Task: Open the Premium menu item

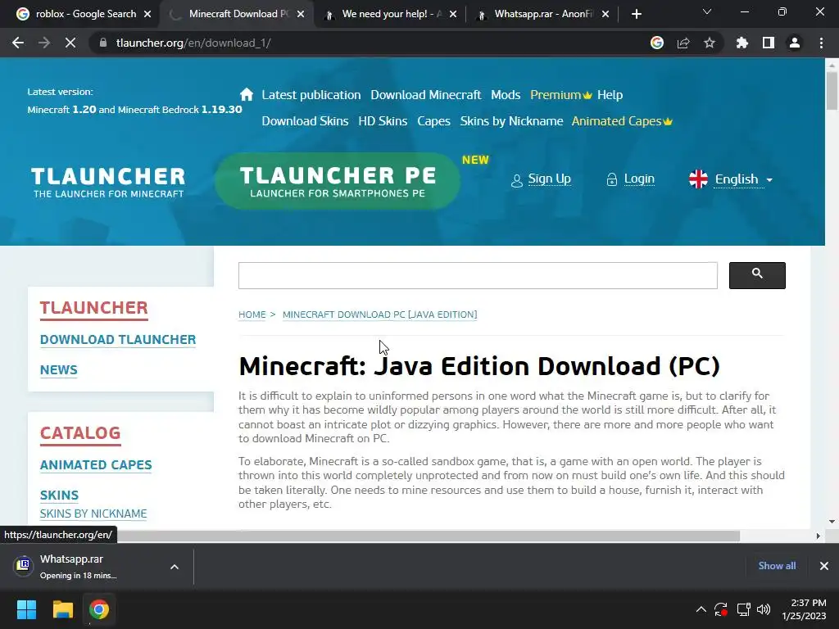Action: pyautogui.click(x=560, y=95)
